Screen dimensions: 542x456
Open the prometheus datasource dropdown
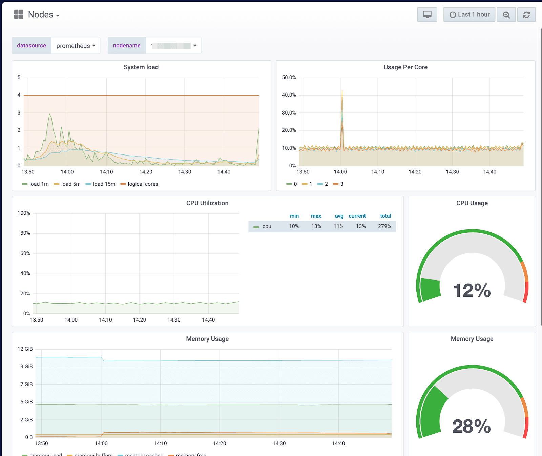point(75,45)
